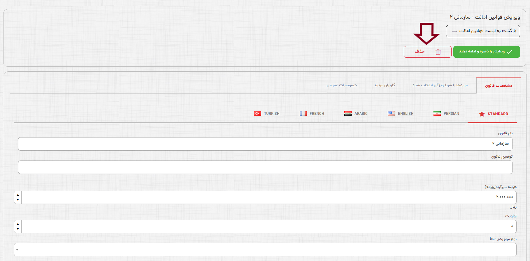
Task: Click the English flag icon
Action: coord(391,114)
